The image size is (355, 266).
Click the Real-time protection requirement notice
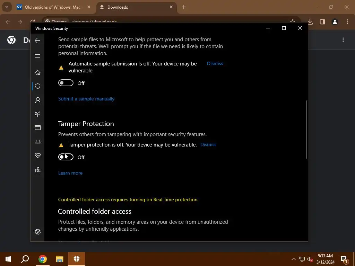click(128, 199)
